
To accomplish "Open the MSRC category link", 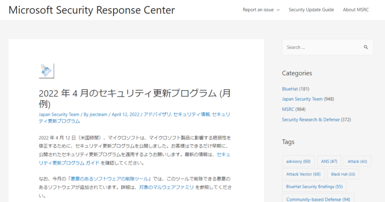I will coord(288,109).
